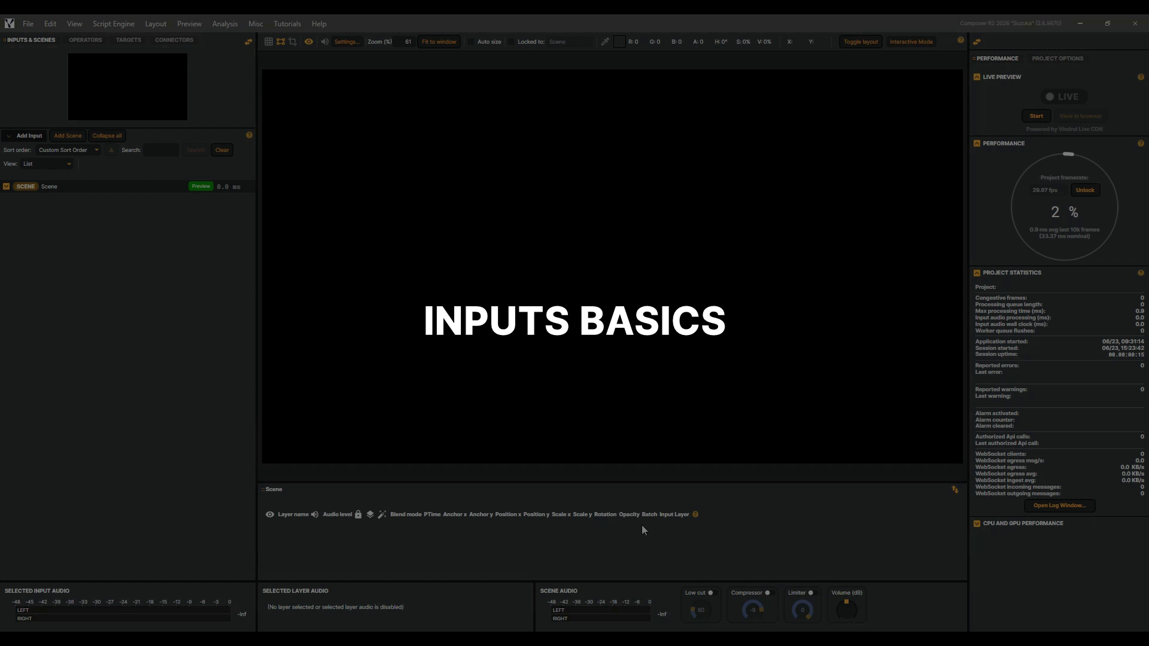1149x646 pixels.
Task: Collapse the Project Statistics section
Action: click(977, 273)
